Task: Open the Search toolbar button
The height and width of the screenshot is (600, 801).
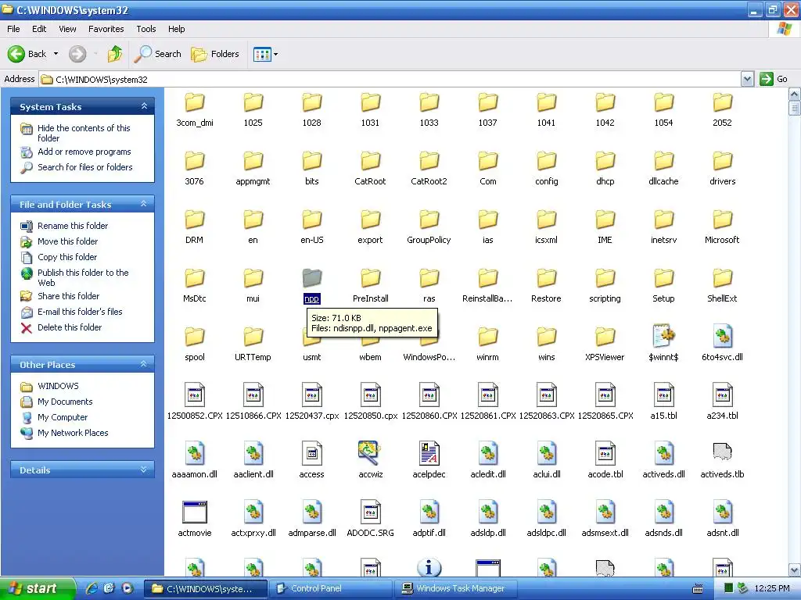Action: click(x=157, y=54)
